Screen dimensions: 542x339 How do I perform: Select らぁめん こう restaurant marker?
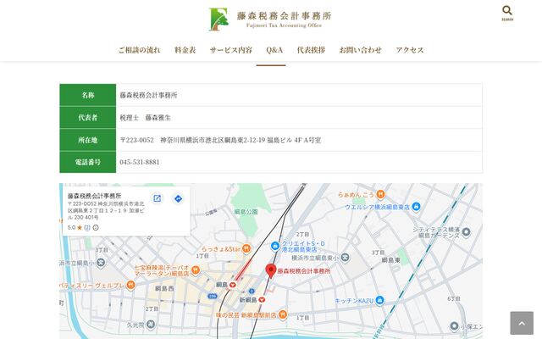380,194
